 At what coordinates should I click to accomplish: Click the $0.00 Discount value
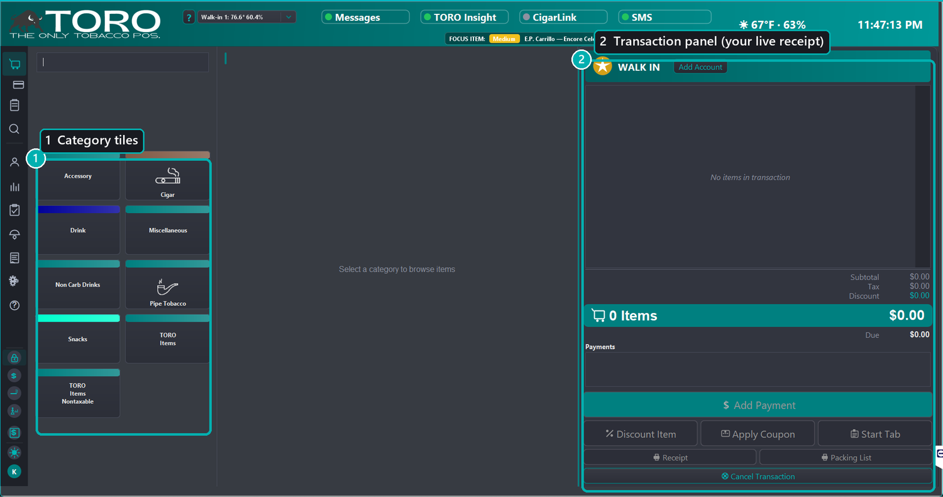919,296
